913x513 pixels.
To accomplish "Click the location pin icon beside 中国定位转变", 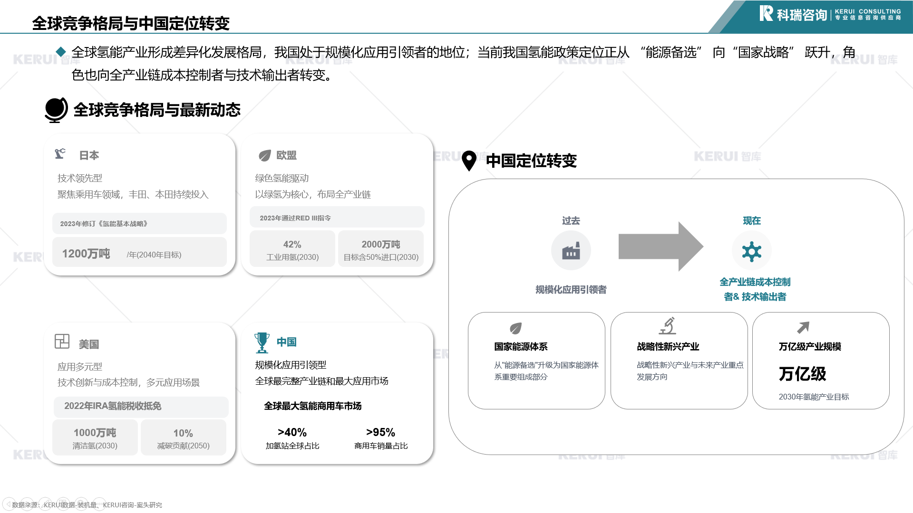I will 469,161.
